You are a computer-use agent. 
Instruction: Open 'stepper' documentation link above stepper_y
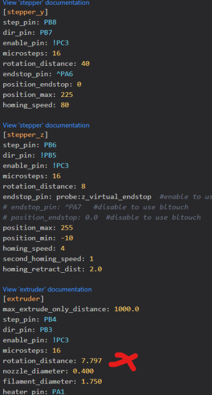pos(46,3)
